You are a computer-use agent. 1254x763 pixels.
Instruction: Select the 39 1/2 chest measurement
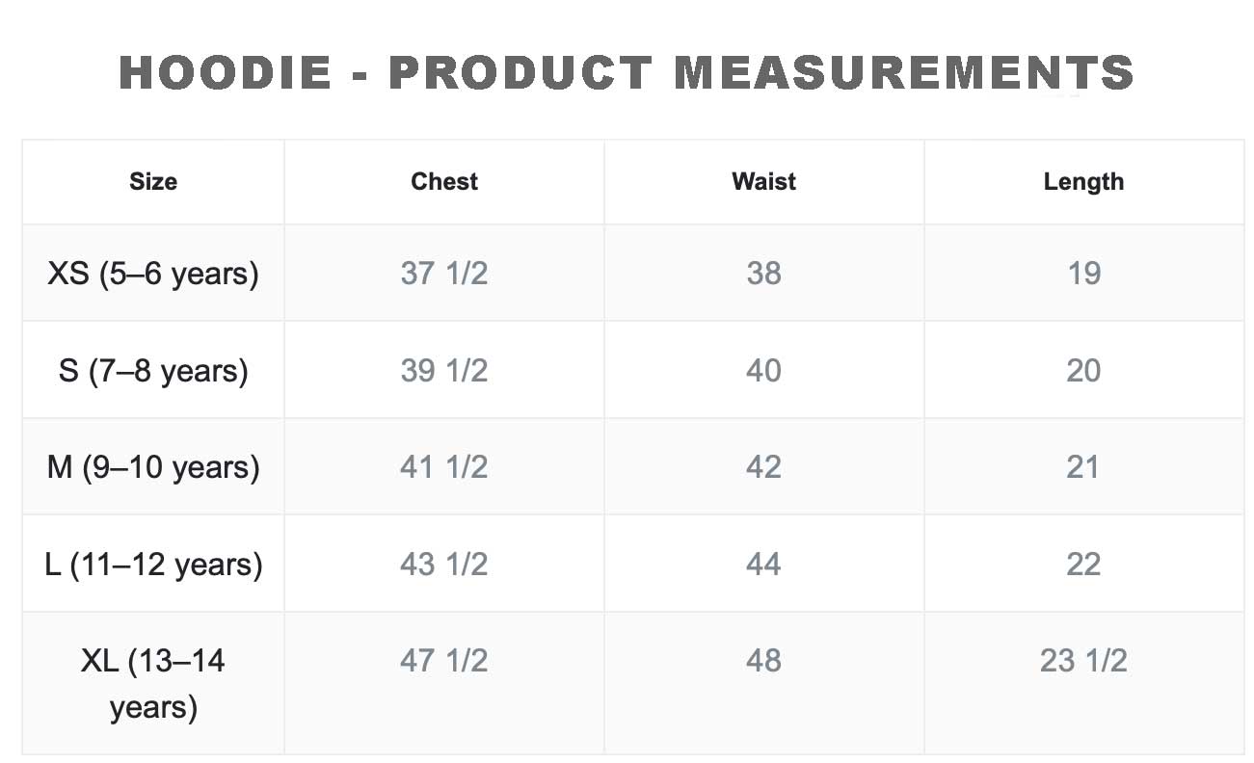(x=444, y=371)
